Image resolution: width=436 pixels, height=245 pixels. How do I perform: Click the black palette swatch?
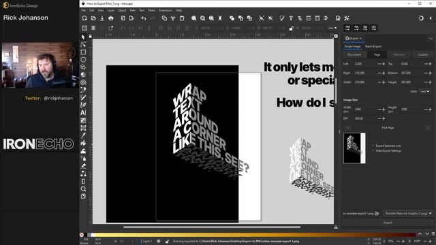coord(86,235)
